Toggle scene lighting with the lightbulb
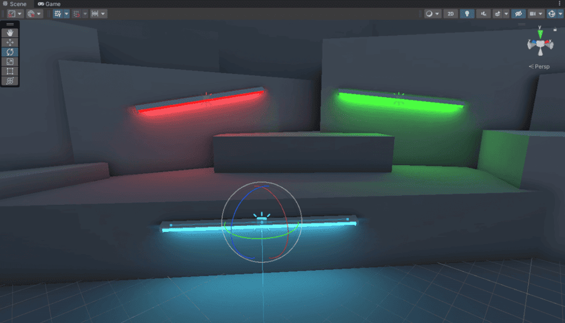This screenshot has width=565, height=323. point(467,13)
